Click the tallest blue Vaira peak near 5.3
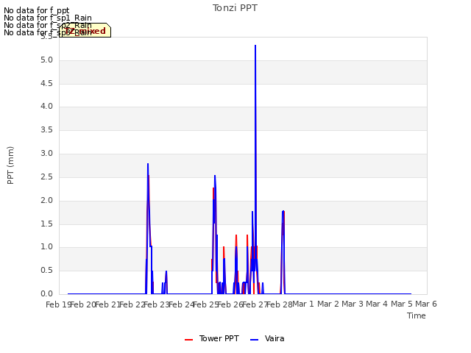 click(255, 46)
